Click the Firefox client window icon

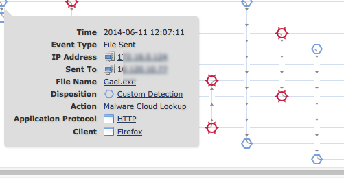click(109, 132)
